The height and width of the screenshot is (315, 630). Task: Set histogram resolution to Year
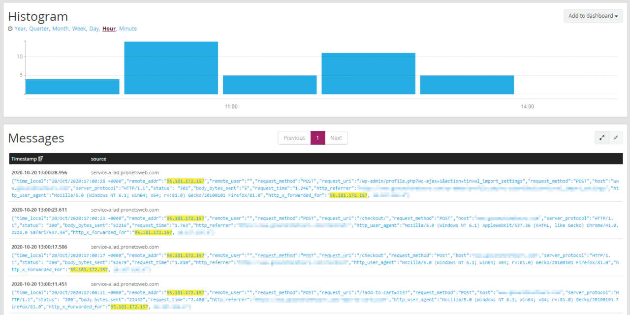tap(20, 29)
